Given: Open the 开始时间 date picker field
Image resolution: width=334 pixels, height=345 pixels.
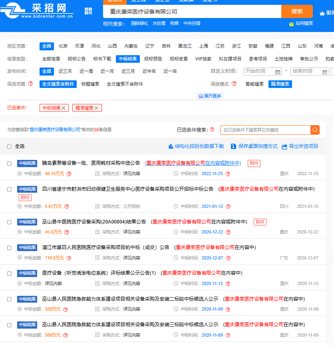Looking at the screenshot, I should 260,72.
